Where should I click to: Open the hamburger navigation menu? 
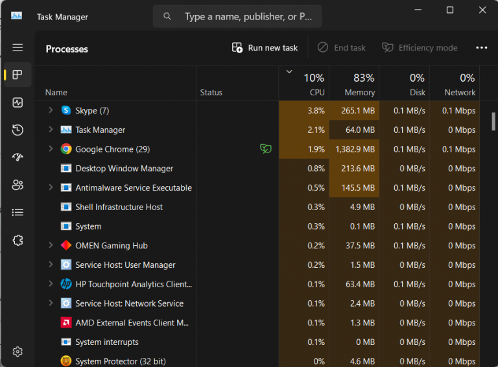pyautogui.click(x=18, y=47)
